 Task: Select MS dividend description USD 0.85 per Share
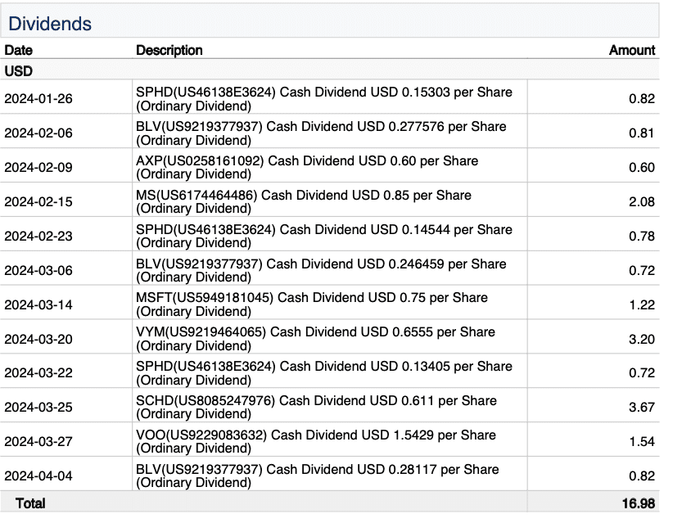click(x=304, y=201)
